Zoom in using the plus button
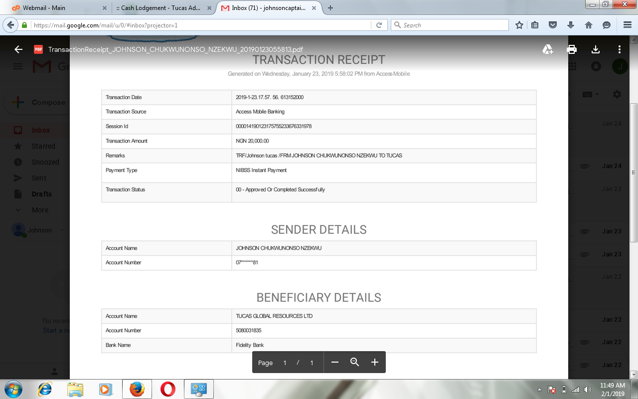Screen dimensions: 638x399 pos(375,363)
